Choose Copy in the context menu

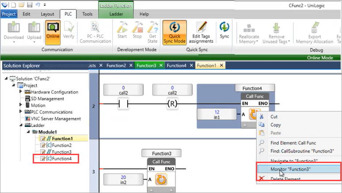point(275,125)
